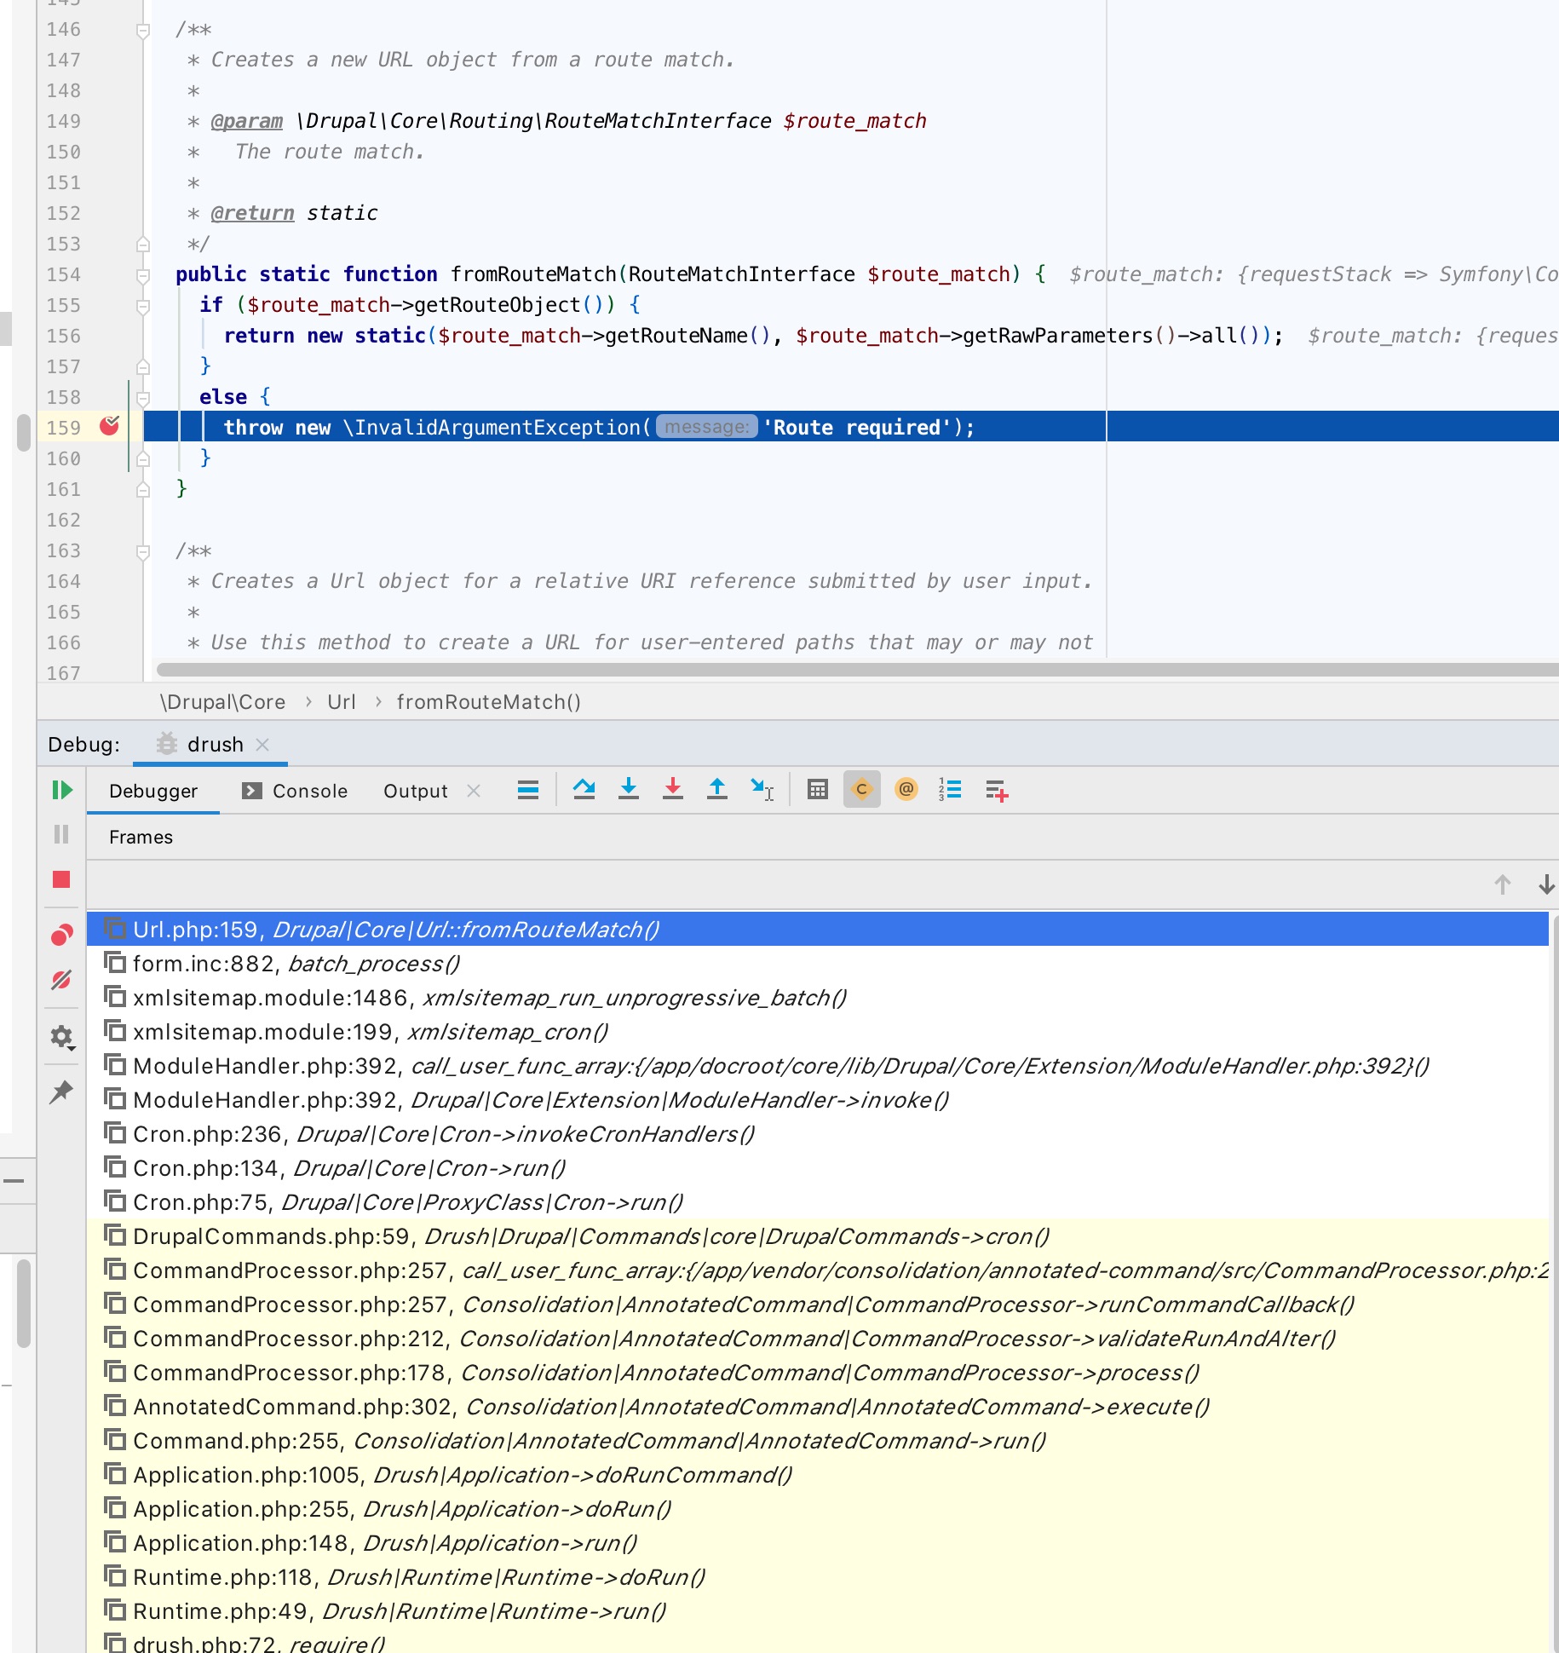Step into the function call

point(630,789)
